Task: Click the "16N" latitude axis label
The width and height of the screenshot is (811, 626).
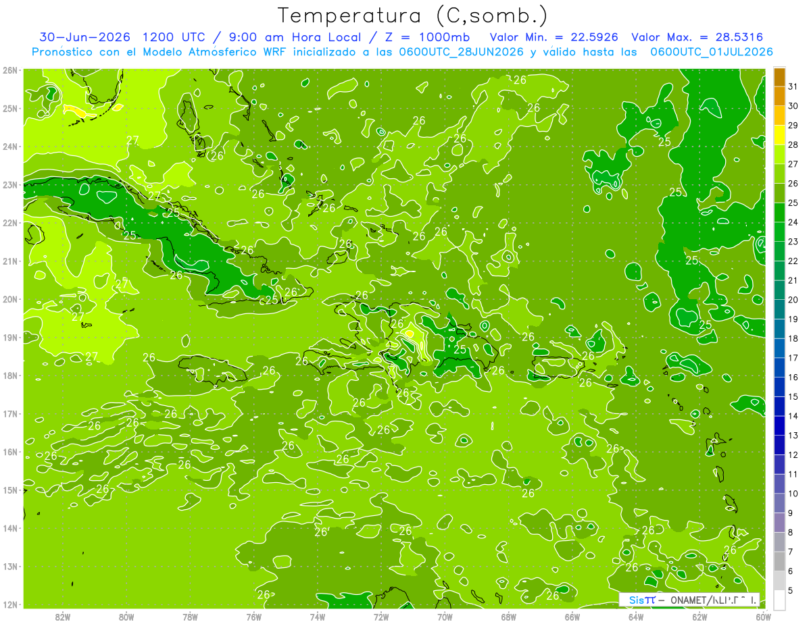Action: [10, 452]
